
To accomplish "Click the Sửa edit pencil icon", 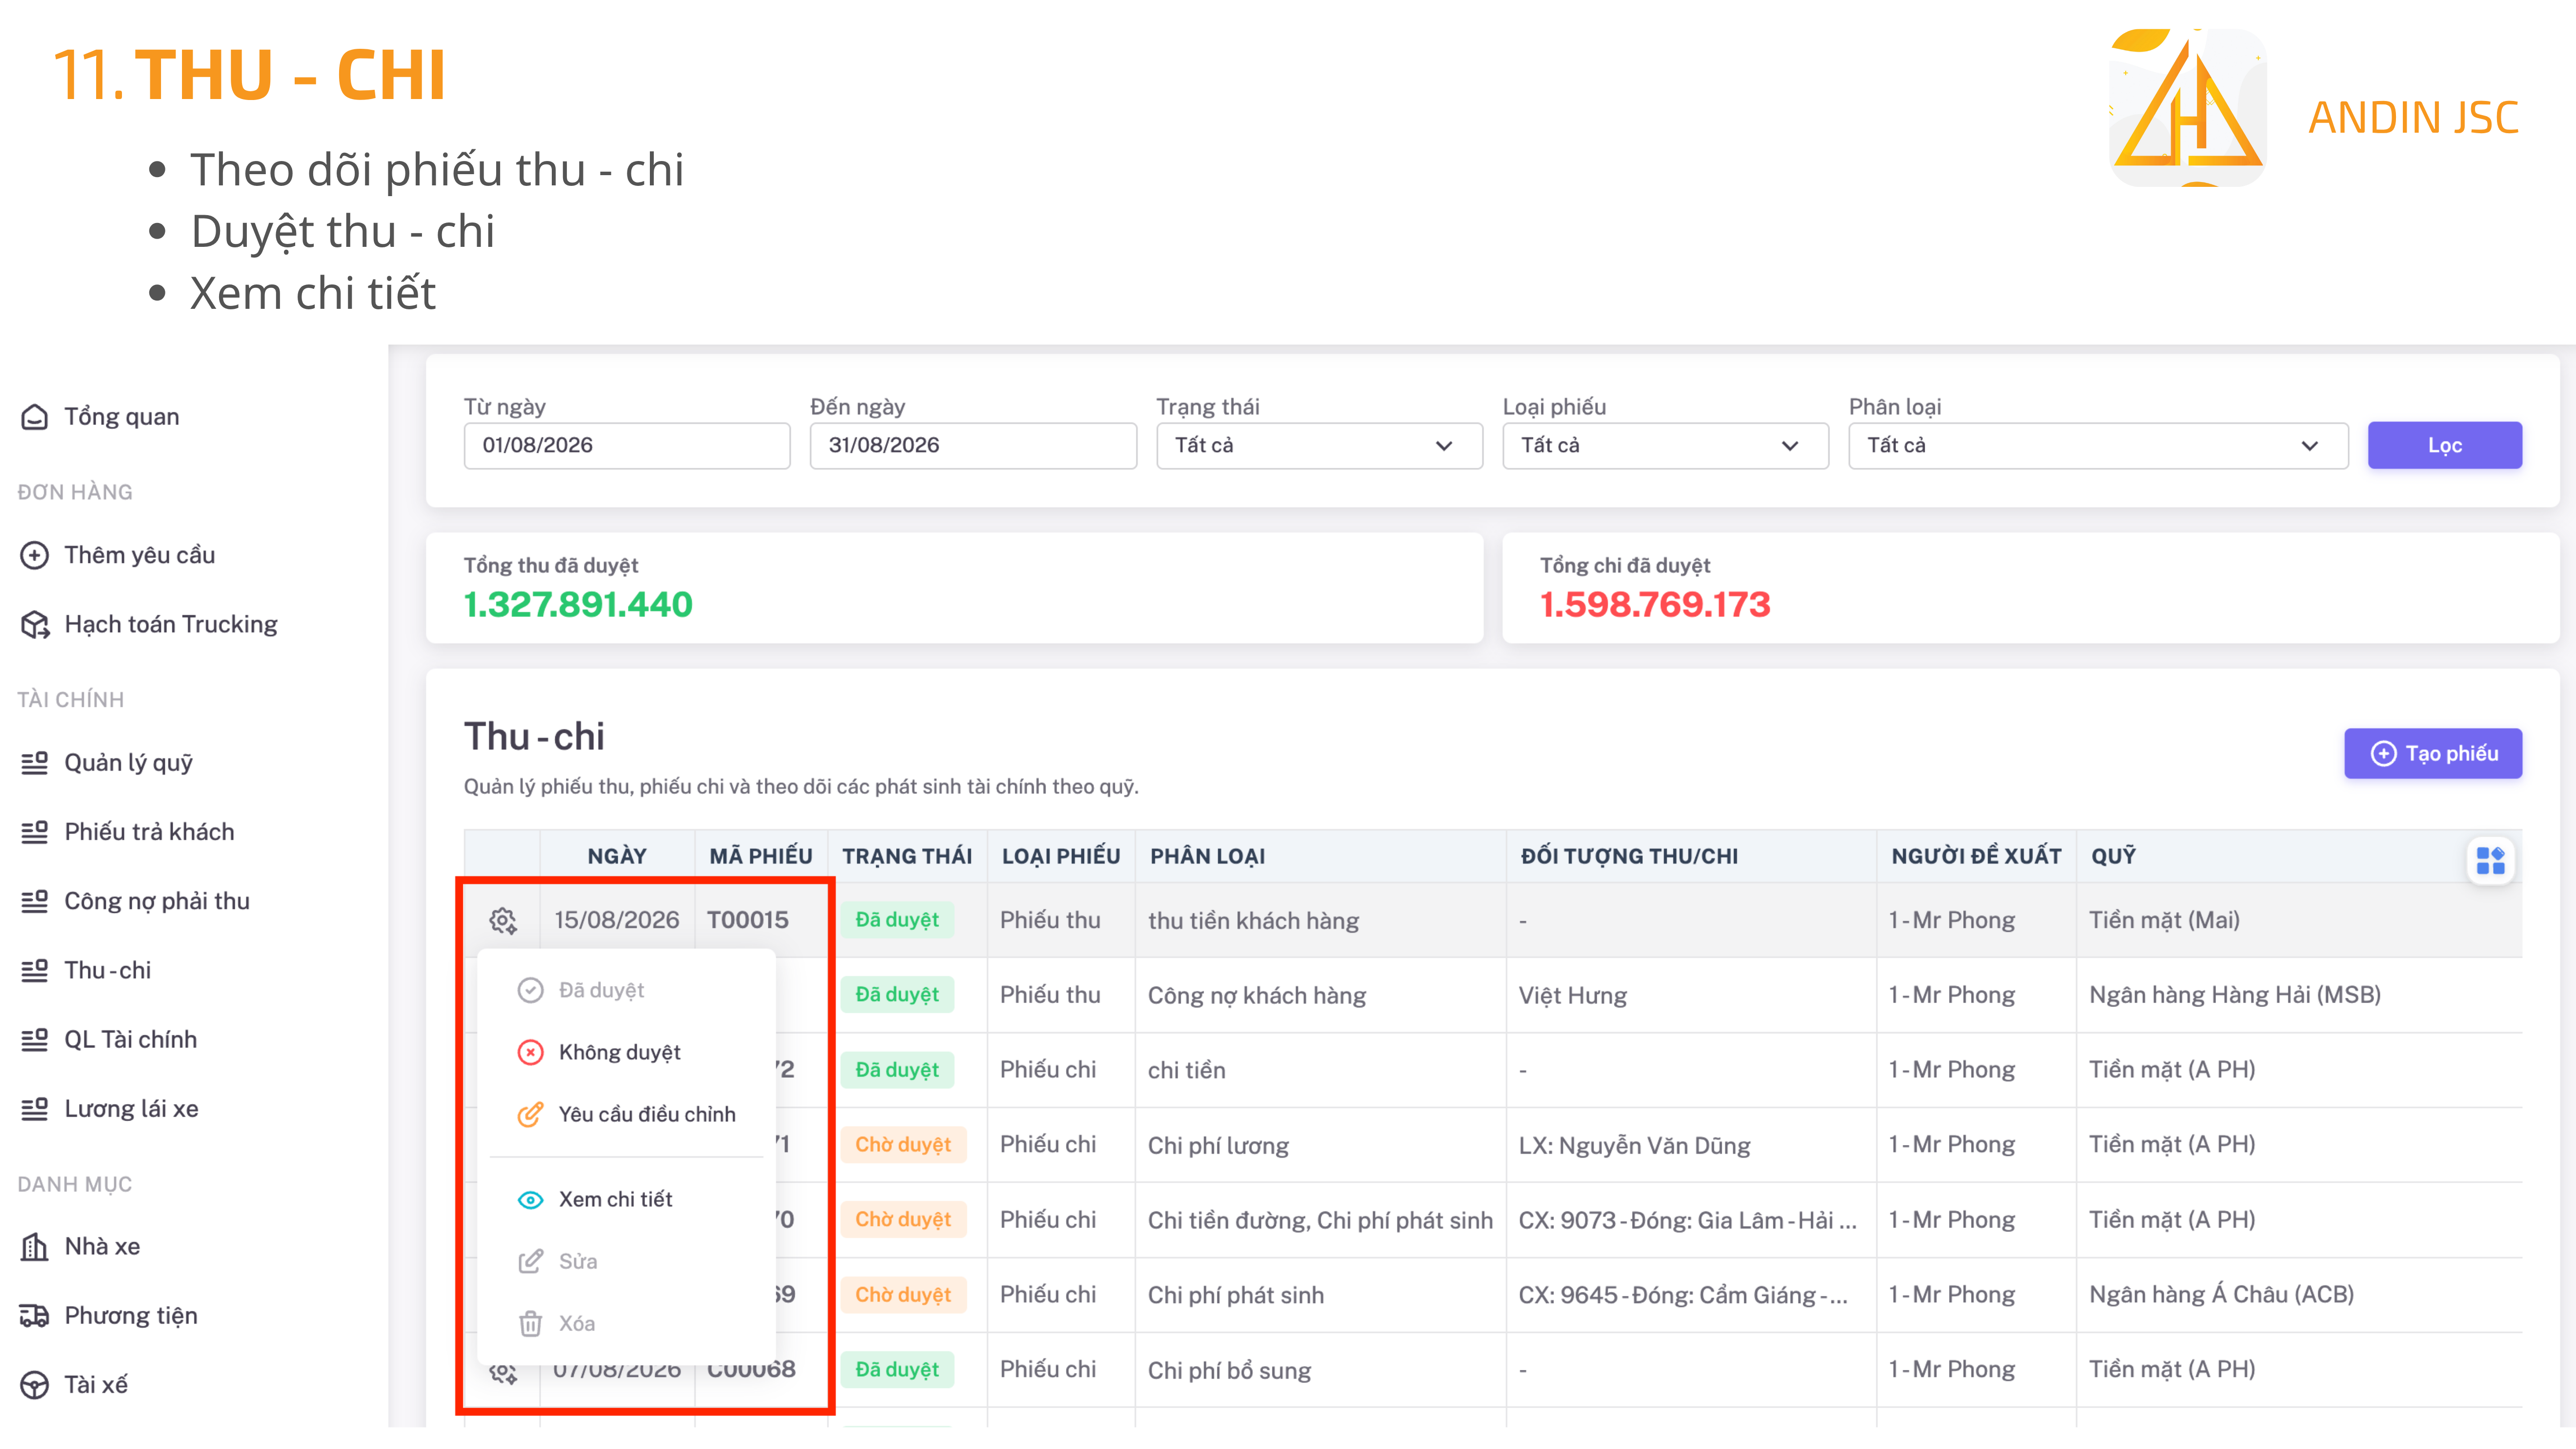I will pos(530,1261).
